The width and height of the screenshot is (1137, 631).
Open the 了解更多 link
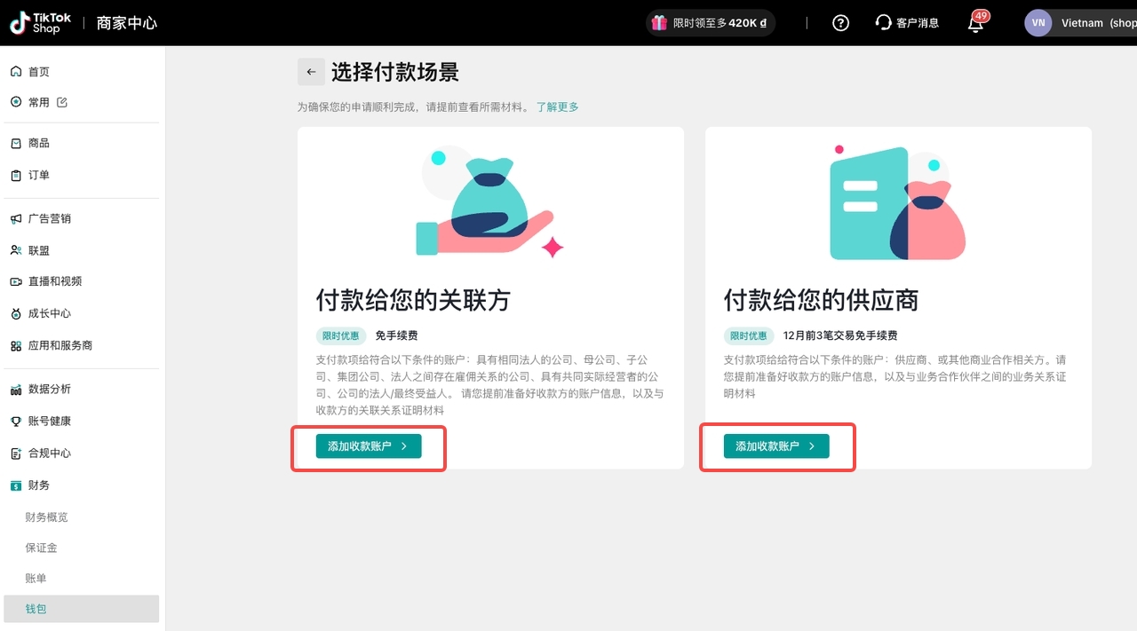pos(557,107)
